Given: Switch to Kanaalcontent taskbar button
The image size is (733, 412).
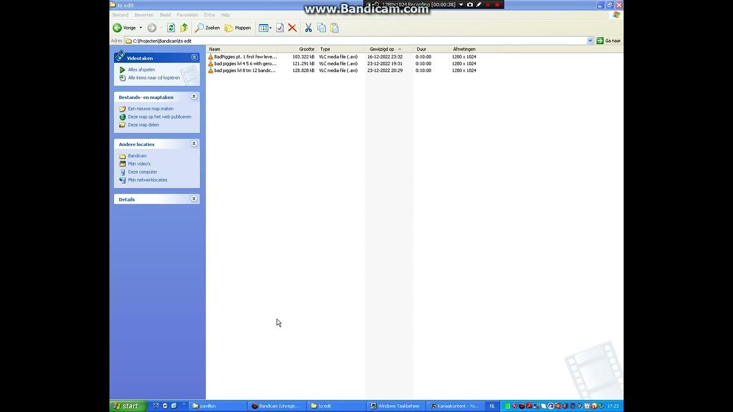Looking at the screenshot, I should pos(455,406).
